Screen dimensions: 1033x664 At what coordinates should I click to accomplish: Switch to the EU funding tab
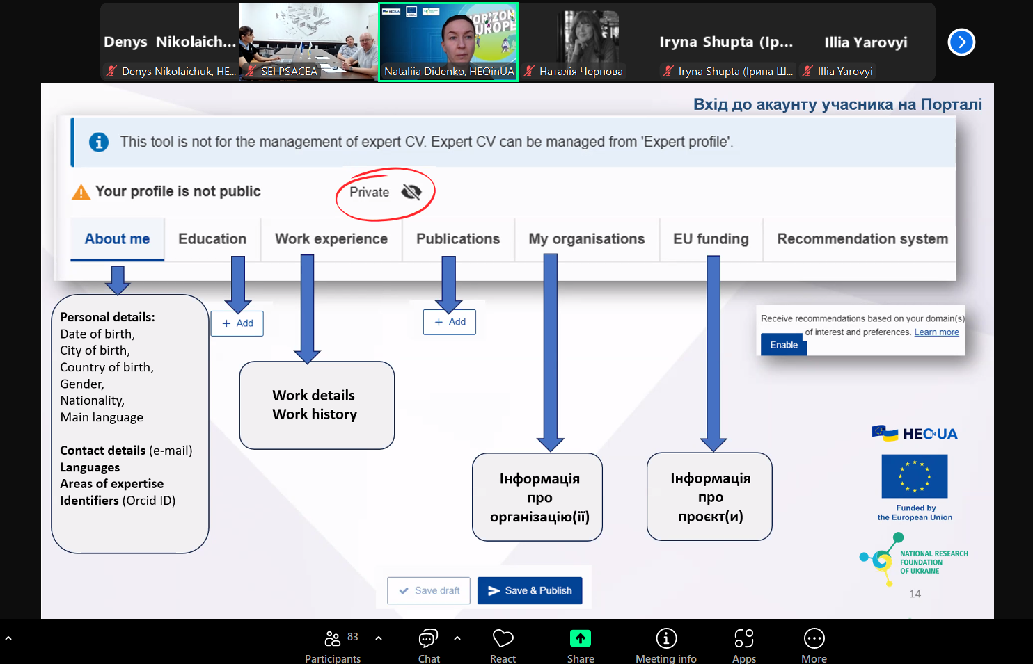[710, 239]
